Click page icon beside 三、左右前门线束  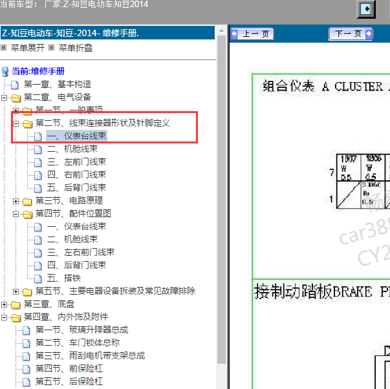click(x=38, y=253)
